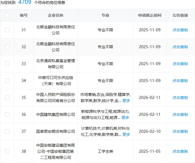The width and height of the screenshot is (195, 163).
Task: Click 点击复制 for 北京通政私募基金管理有限公司
Action: click(x=180, y=64)
